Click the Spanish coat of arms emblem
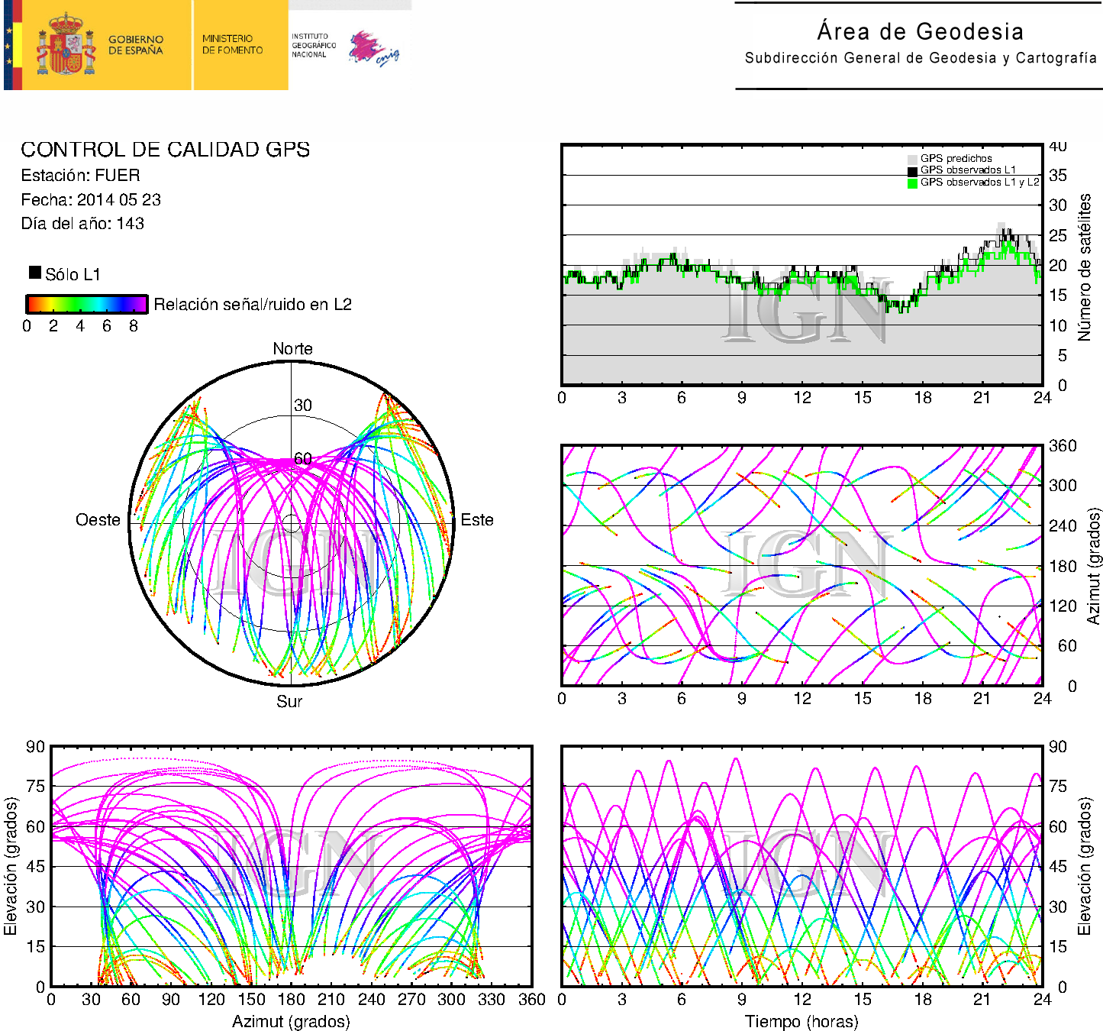 pos(65,45)
